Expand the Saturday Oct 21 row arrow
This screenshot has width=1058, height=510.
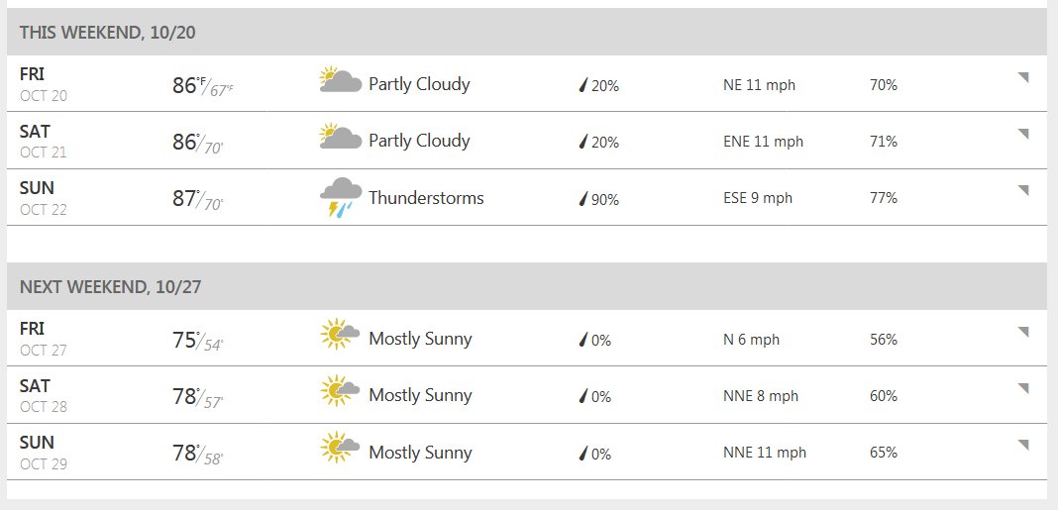pyautogui.click(x=1023, y=135)
